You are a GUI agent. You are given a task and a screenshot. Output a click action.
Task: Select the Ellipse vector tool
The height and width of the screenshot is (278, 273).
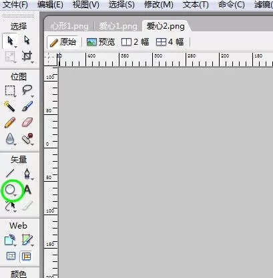click(11, 190)
